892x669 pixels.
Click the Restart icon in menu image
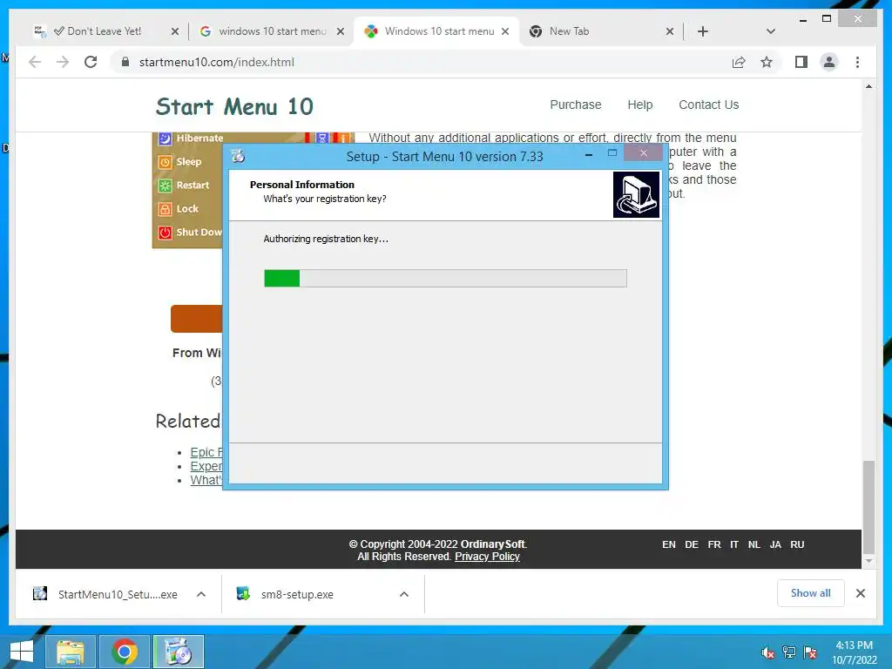(165, 186)
